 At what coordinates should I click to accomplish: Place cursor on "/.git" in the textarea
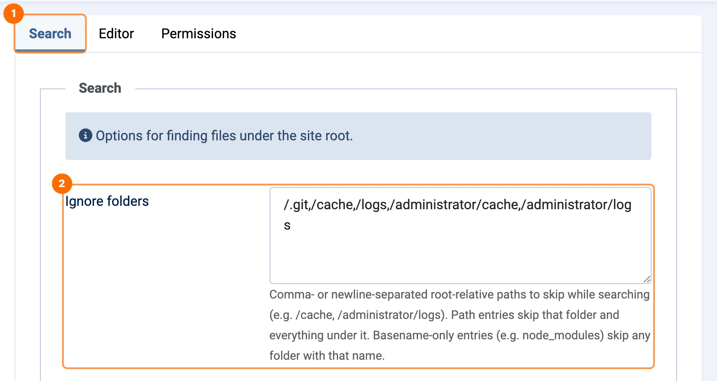coord(297,205)
